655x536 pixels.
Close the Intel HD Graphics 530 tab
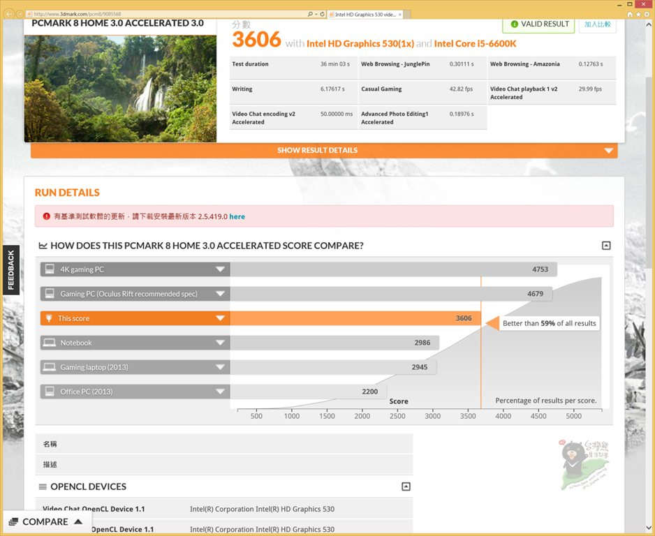(399, 14)
